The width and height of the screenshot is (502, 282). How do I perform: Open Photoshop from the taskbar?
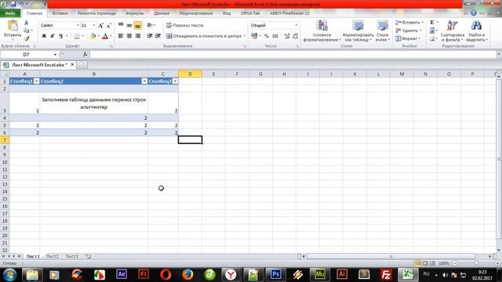pyautogui.click(x=275, y=274)
